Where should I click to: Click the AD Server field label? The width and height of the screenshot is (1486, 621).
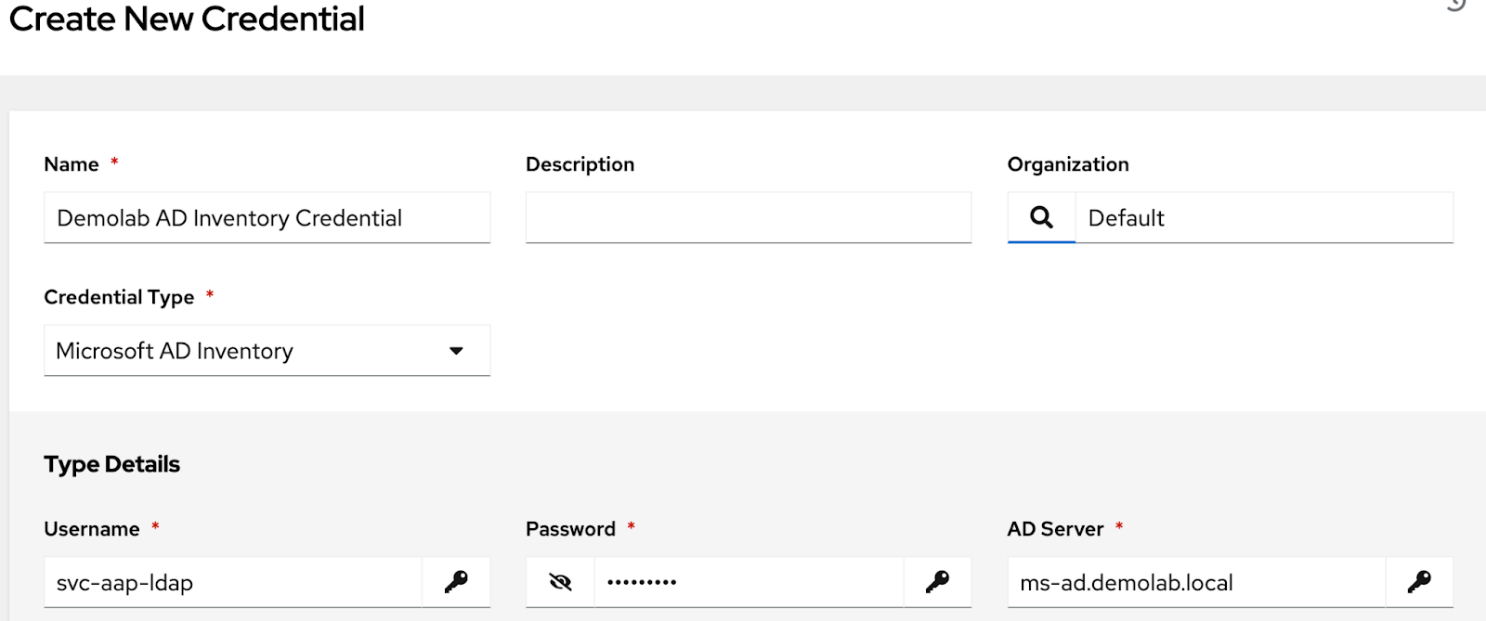(x=1056, y=529)
